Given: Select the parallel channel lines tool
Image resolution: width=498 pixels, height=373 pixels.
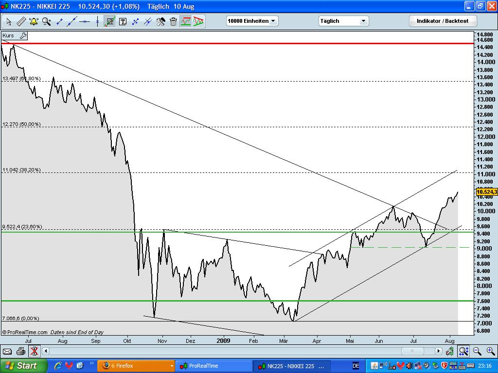Looking at the screenshot, I should point(148,21).
